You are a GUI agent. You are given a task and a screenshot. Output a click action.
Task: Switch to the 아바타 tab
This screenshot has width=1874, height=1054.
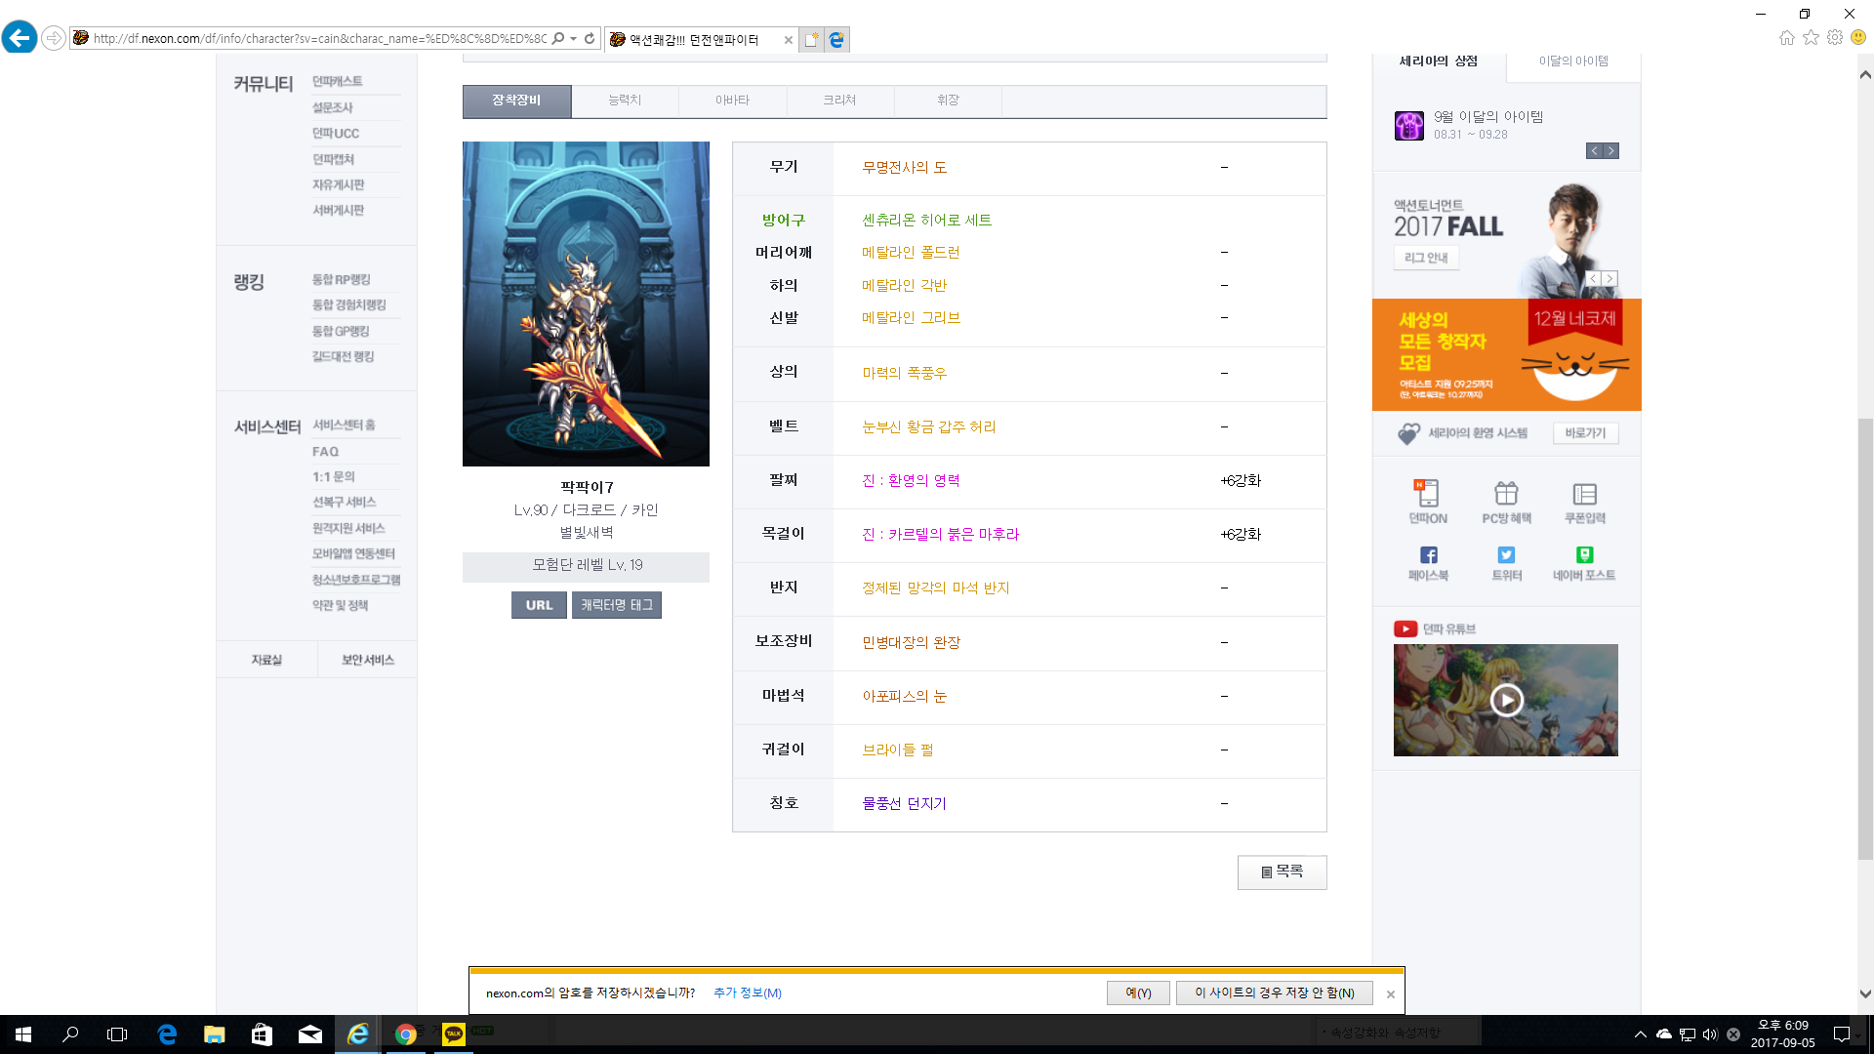click(732, 101)
